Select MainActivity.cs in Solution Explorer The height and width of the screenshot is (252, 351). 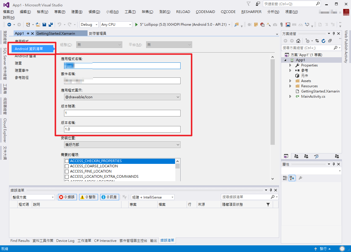point(313,97)
